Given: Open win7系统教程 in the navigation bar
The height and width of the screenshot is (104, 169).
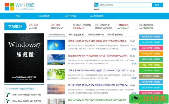Looking at the screenshot, I should coord(97,16).
